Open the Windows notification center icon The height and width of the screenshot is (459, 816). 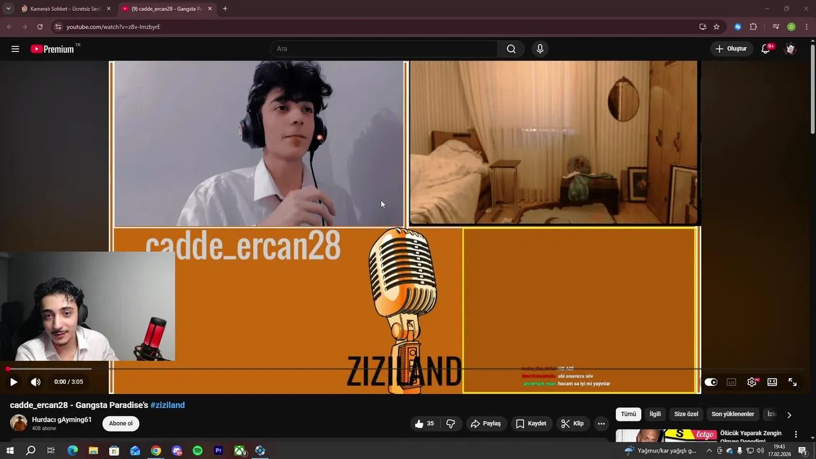[x=803, y=451]
